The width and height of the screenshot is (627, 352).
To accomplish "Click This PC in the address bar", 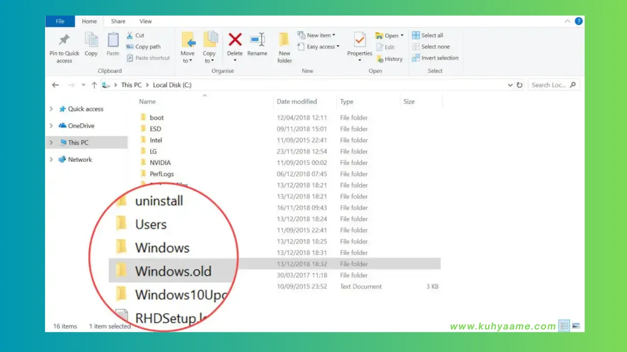I will point(131,85).
